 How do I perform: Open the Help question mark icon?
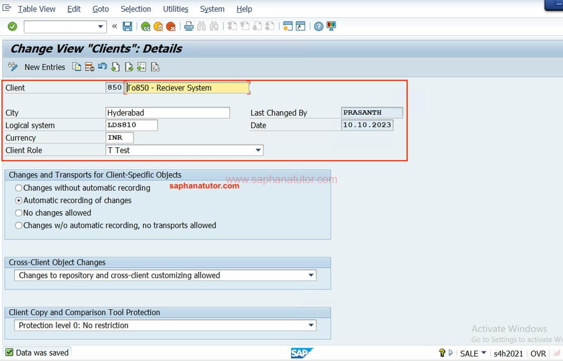click(319, 27)
